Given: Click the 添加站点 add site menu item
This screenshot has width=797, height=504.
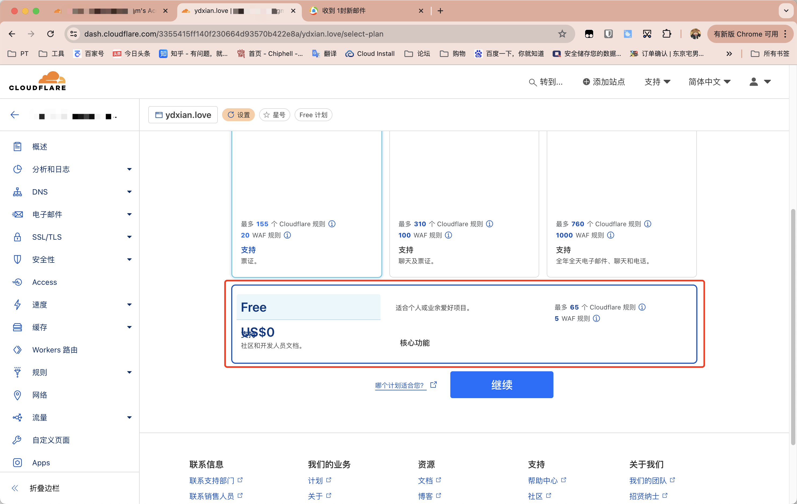Looking at the screenshot, I should tap(604, 81).
